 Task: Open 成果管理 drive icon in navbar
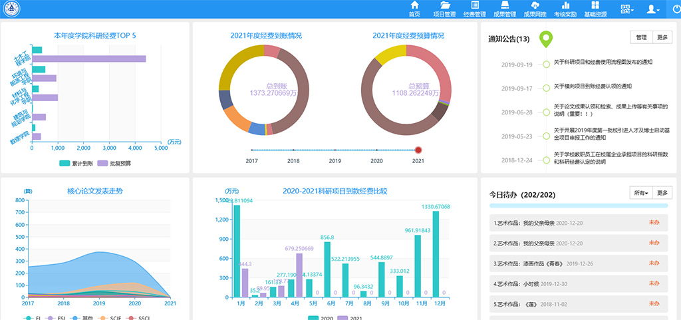pos(505,9)
